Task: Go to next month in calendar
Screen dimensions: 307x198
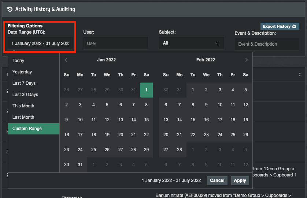Action: [246, 60]
